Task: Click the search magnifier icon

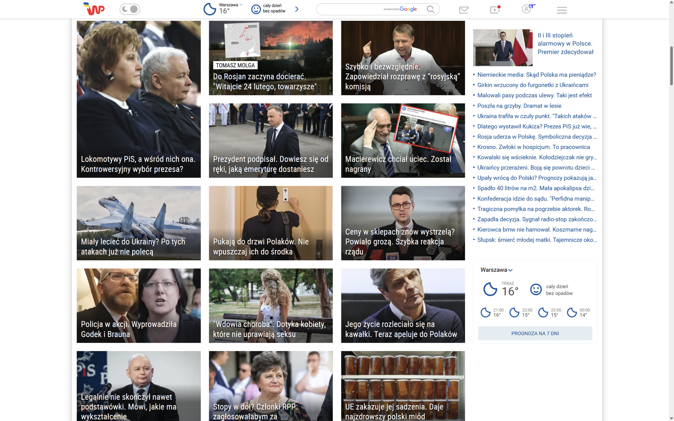Action: [430, 9]
